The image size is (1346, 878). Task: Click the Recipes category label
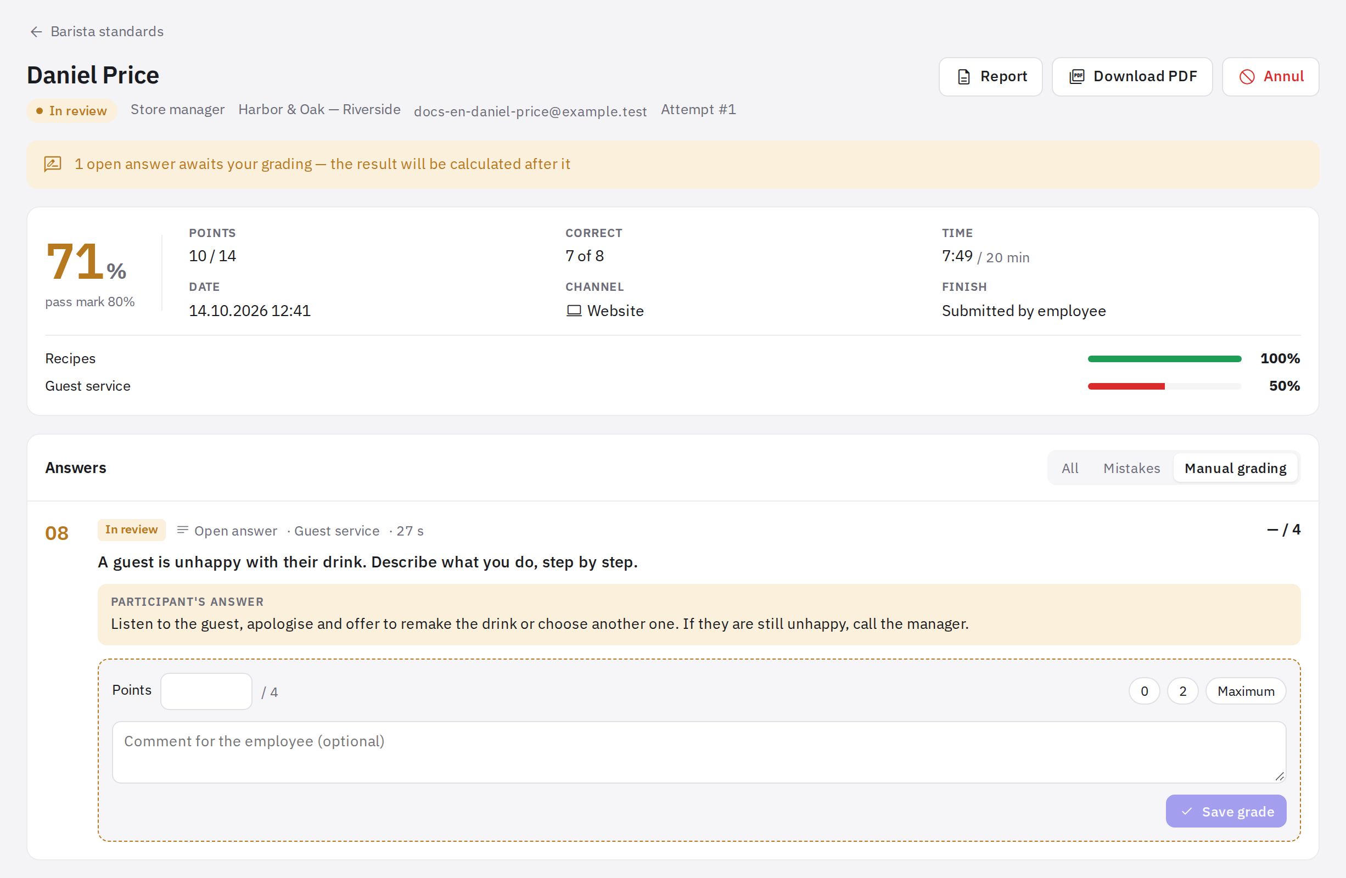pos(70,359)
